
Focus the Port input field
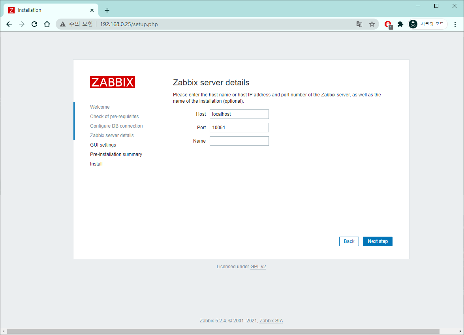click(239, 128)
